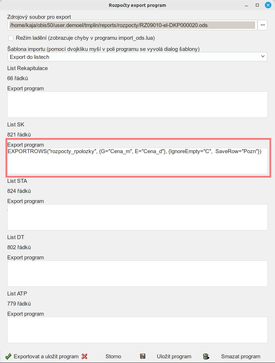
Task: Enable the Režim ladění debug checkbox
Action: click(x=10, y=38)
